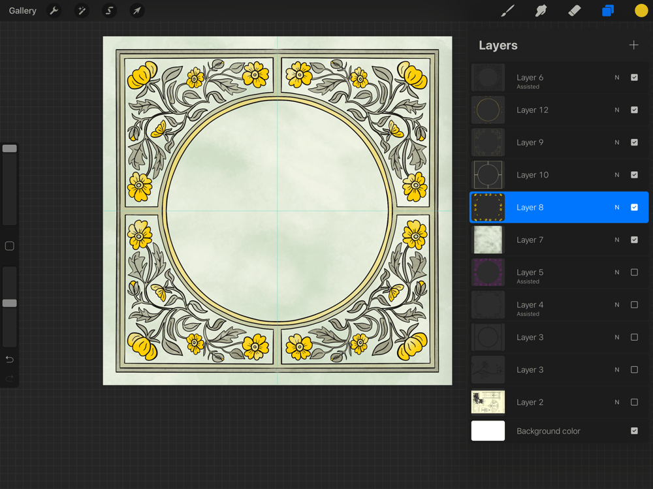Select Layer 10 frame thumbnail
This screenshot has height=489, width=653.
tap(488, 175)
